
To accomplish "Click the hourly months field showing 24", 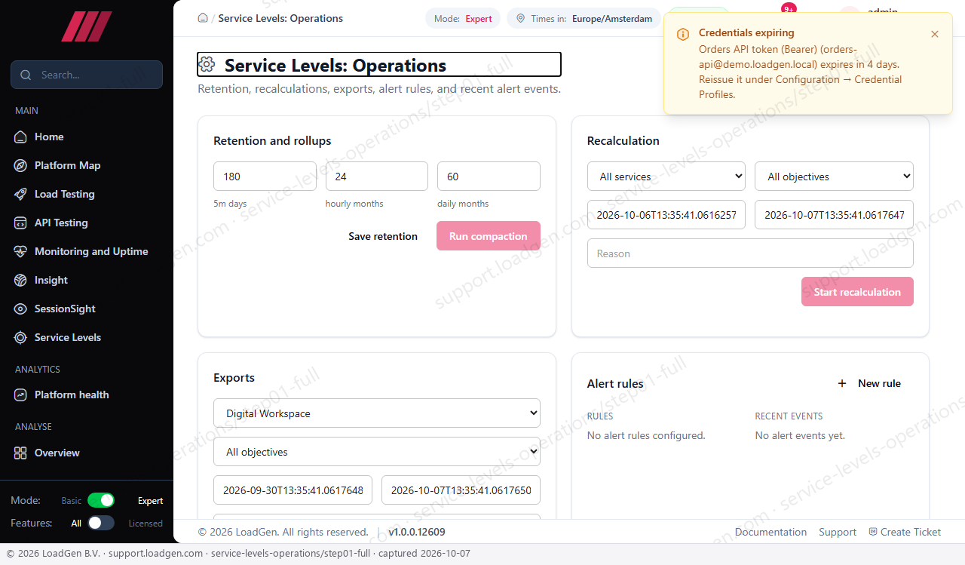I will (377, 177).
